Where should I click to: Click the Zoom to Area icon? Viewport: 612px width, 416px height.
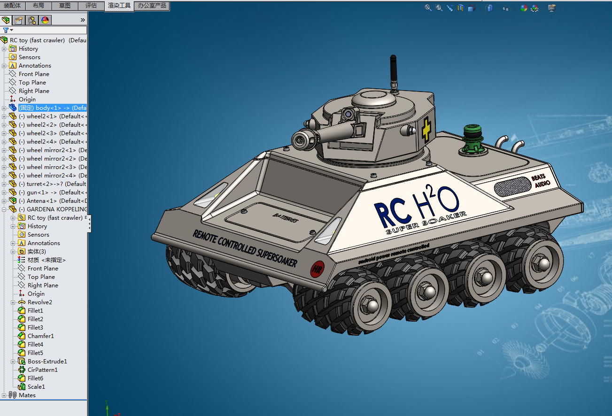(x=439, y=8)
